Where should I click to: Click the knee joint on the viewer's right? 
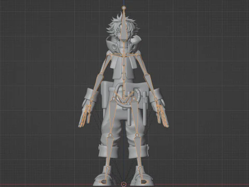(x=137, y=135)
